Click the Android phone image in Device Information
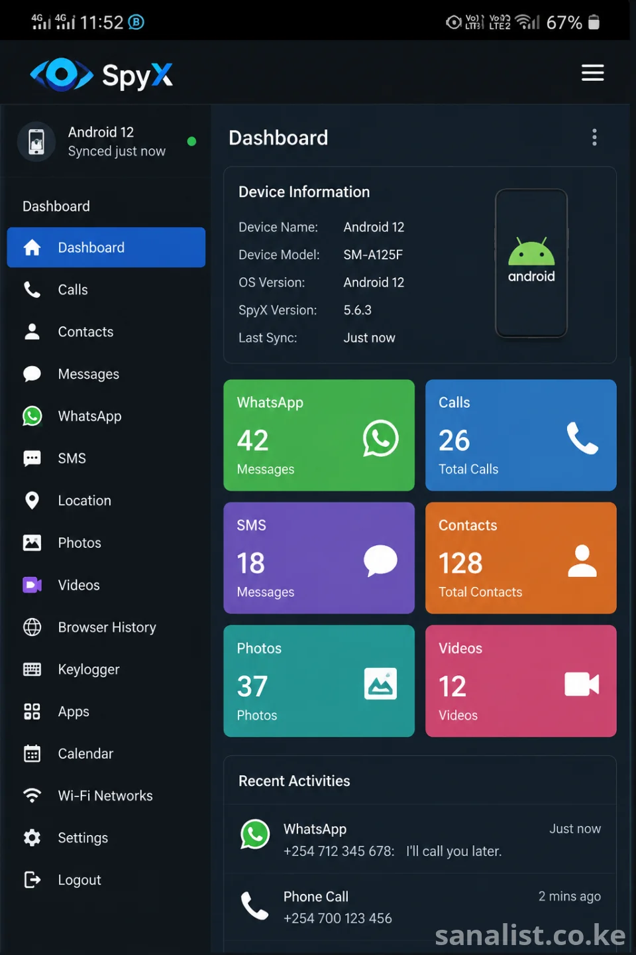 (531, 263)
